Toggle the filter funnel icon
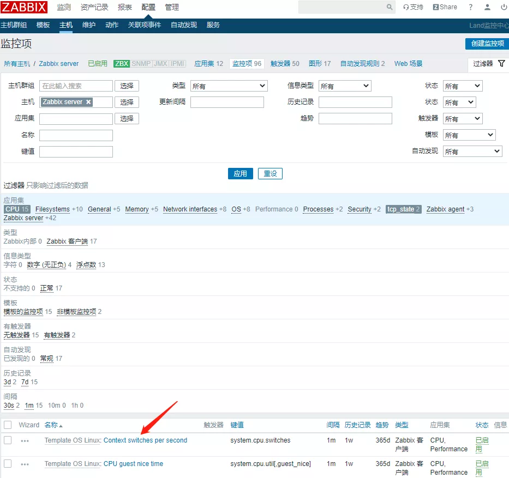Image resolution: width=509 pixels, height=478 pixels. point(501,64)
